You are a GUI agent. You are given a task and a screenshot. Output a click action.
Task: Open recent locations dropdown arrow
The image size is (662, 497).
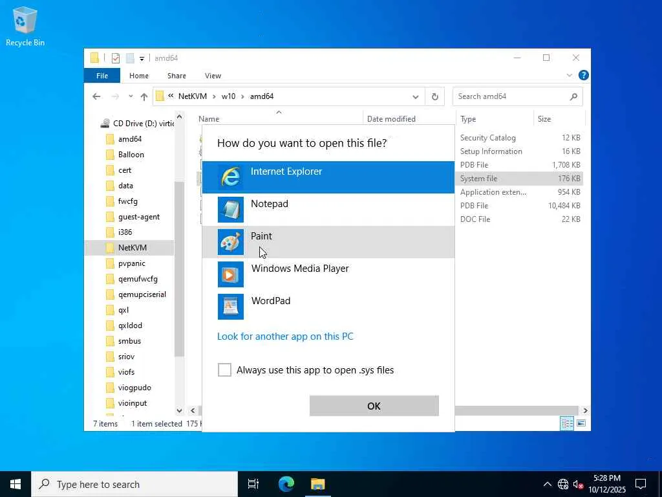[x=131, y=96]
